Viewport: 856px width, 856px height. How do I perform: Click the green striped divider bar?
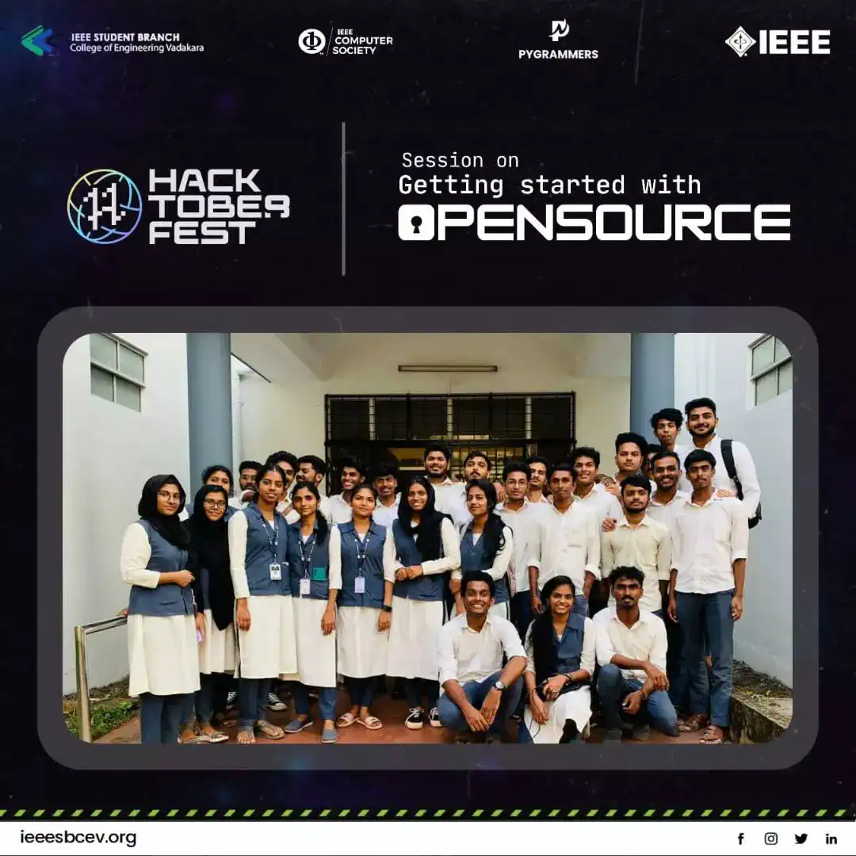point(428,813)
